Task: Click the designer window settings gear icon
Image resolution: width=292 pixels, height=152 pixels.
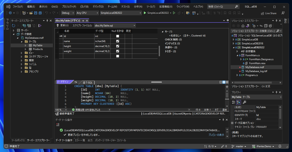Action: 227,20
